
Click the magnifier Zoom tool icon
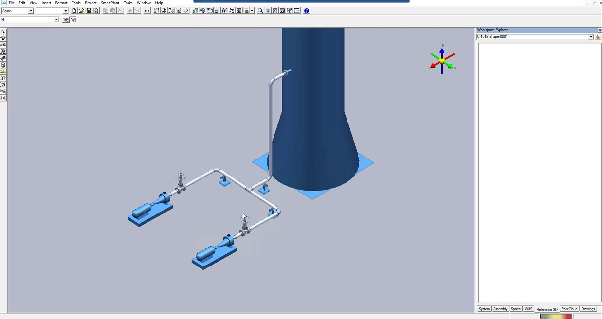coord(260,11)
